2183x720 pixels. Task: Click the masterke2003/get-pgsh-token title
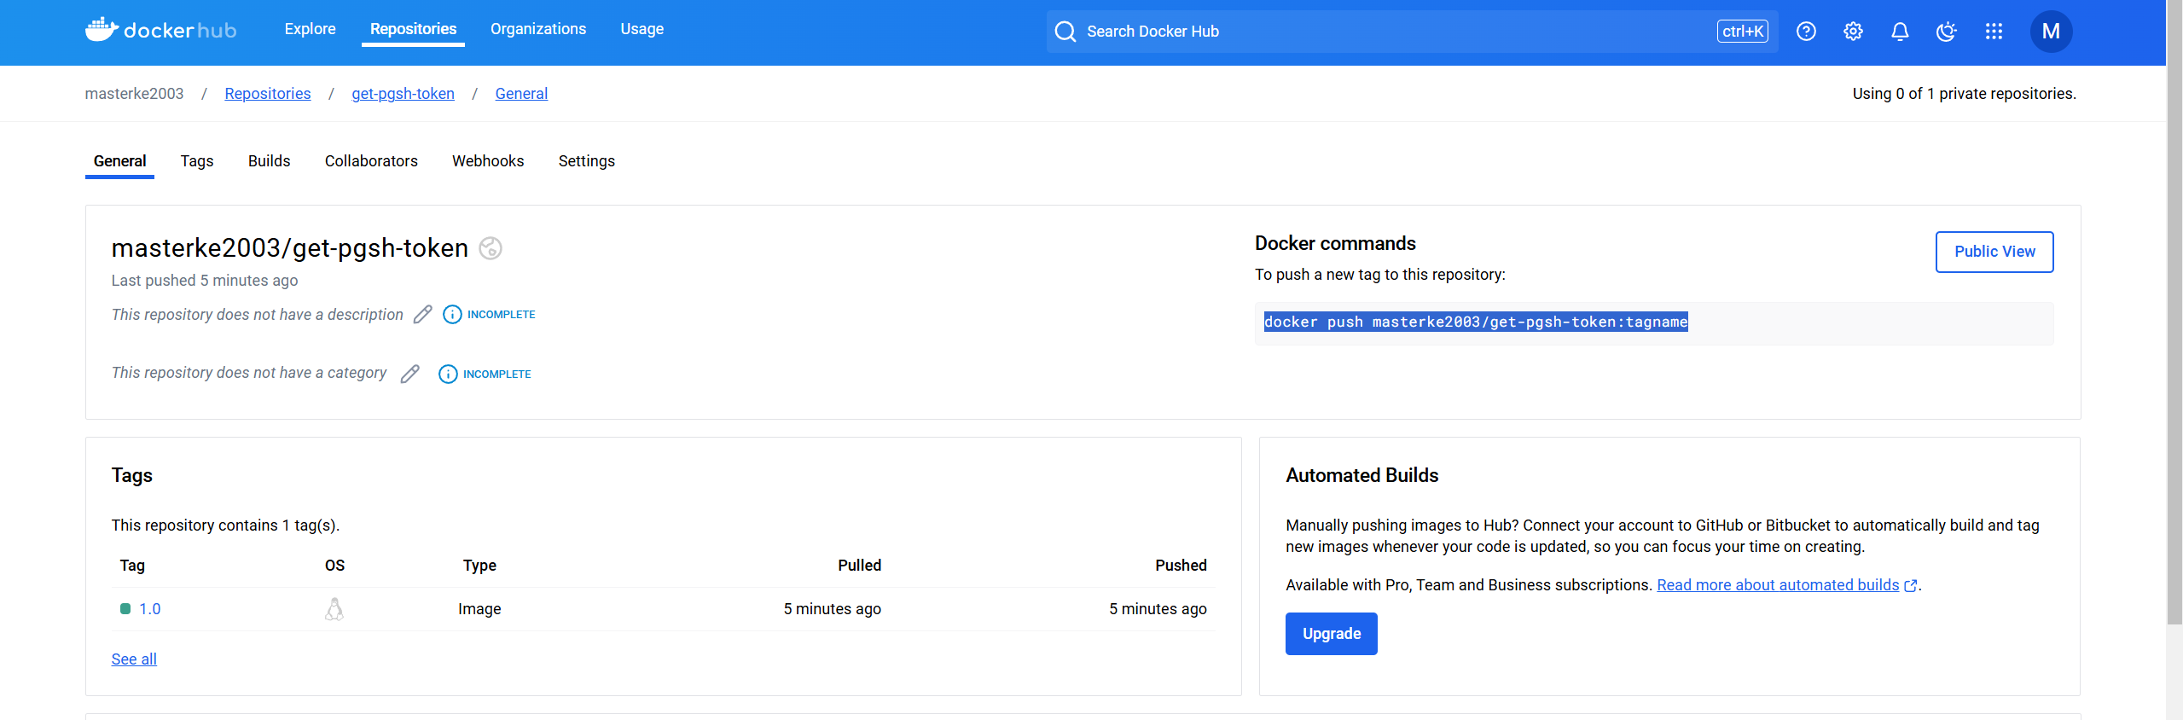click(x=290, y=248)
